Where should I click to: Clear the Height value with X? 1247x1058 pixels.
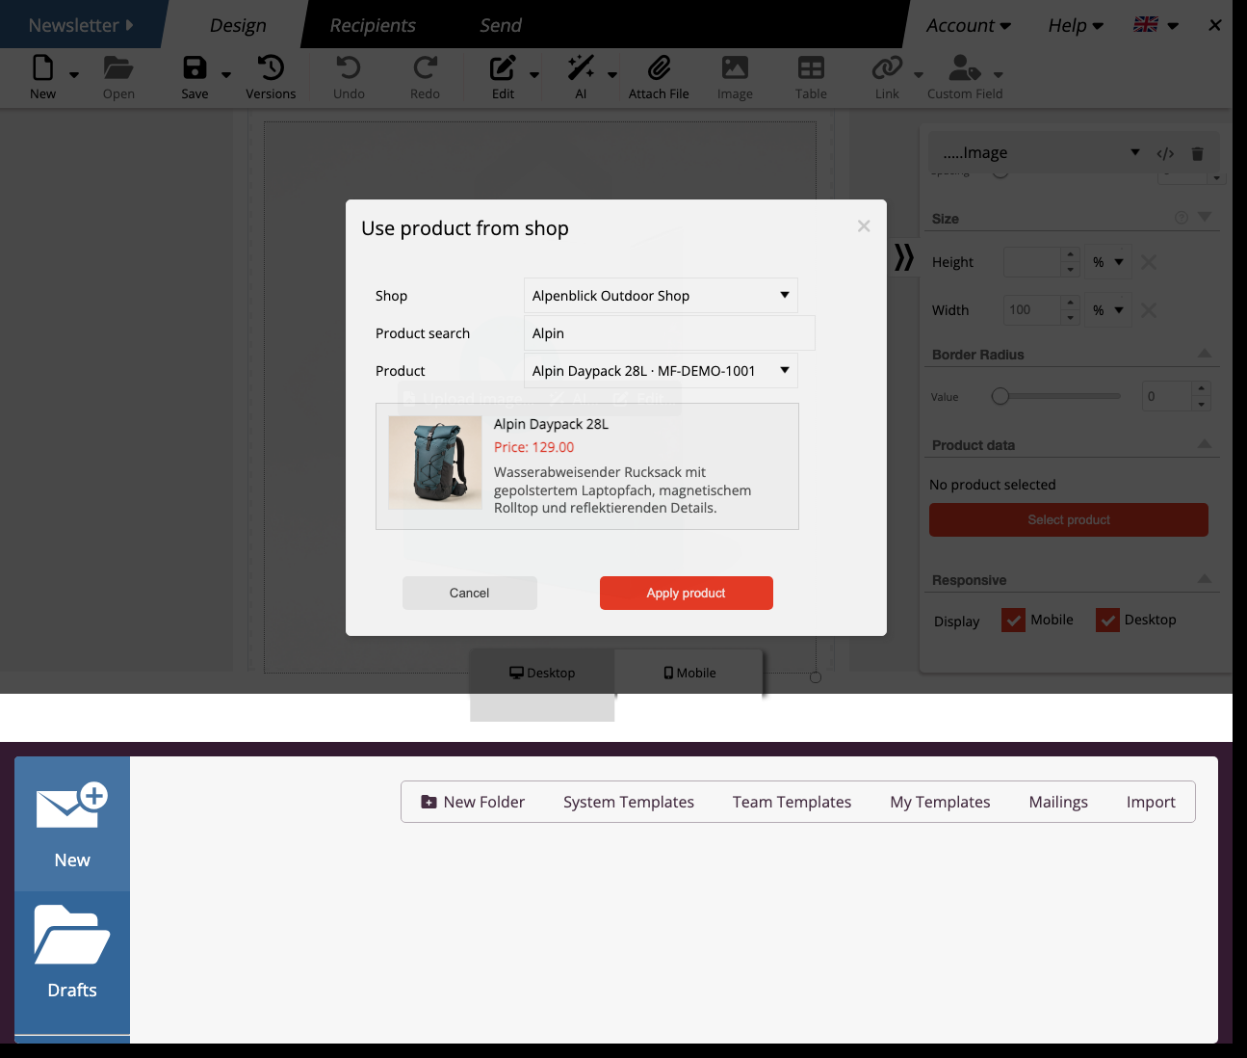[1149, 262]
